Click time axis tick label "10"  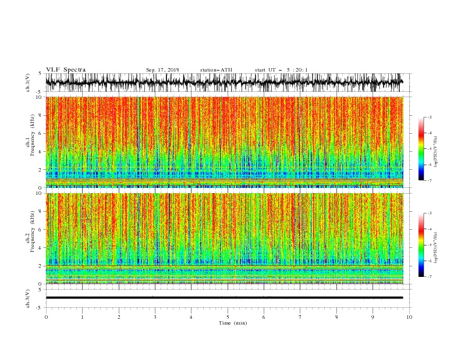(409, 317)
